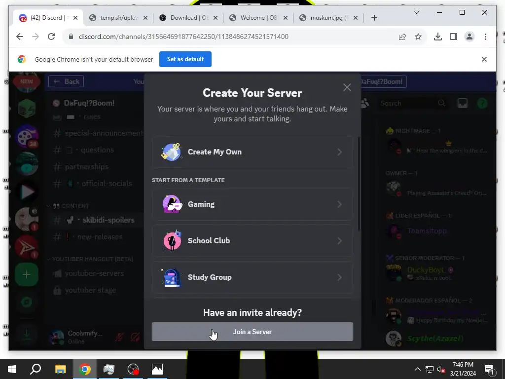Screen dimensions: 505x379
Task: Close the Create Your Server dialog
Action: pos(347,87)
